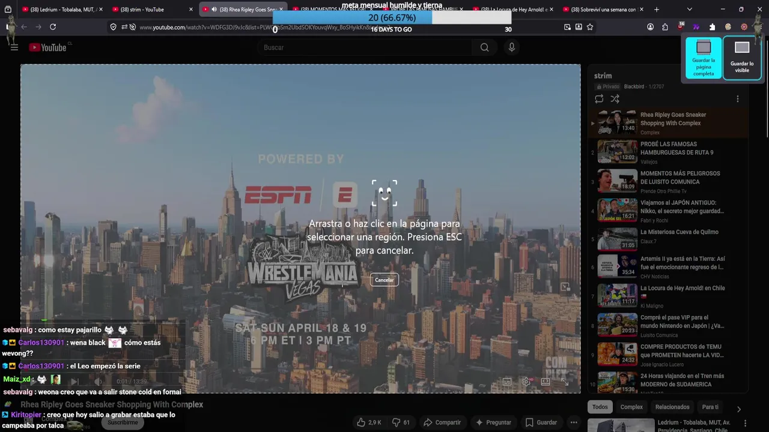Toggle playlist shuffle button
The width and height of the screenshot is (769, 432).
pyautogui.click(x=615, y=99)
